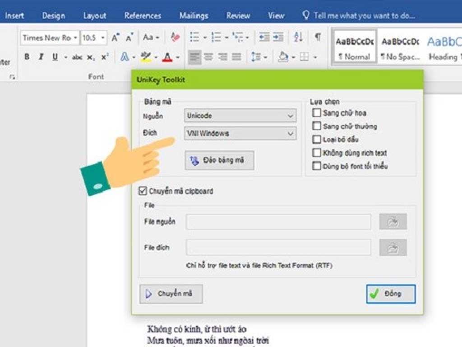Apply the Normal style

coord(355,47)
